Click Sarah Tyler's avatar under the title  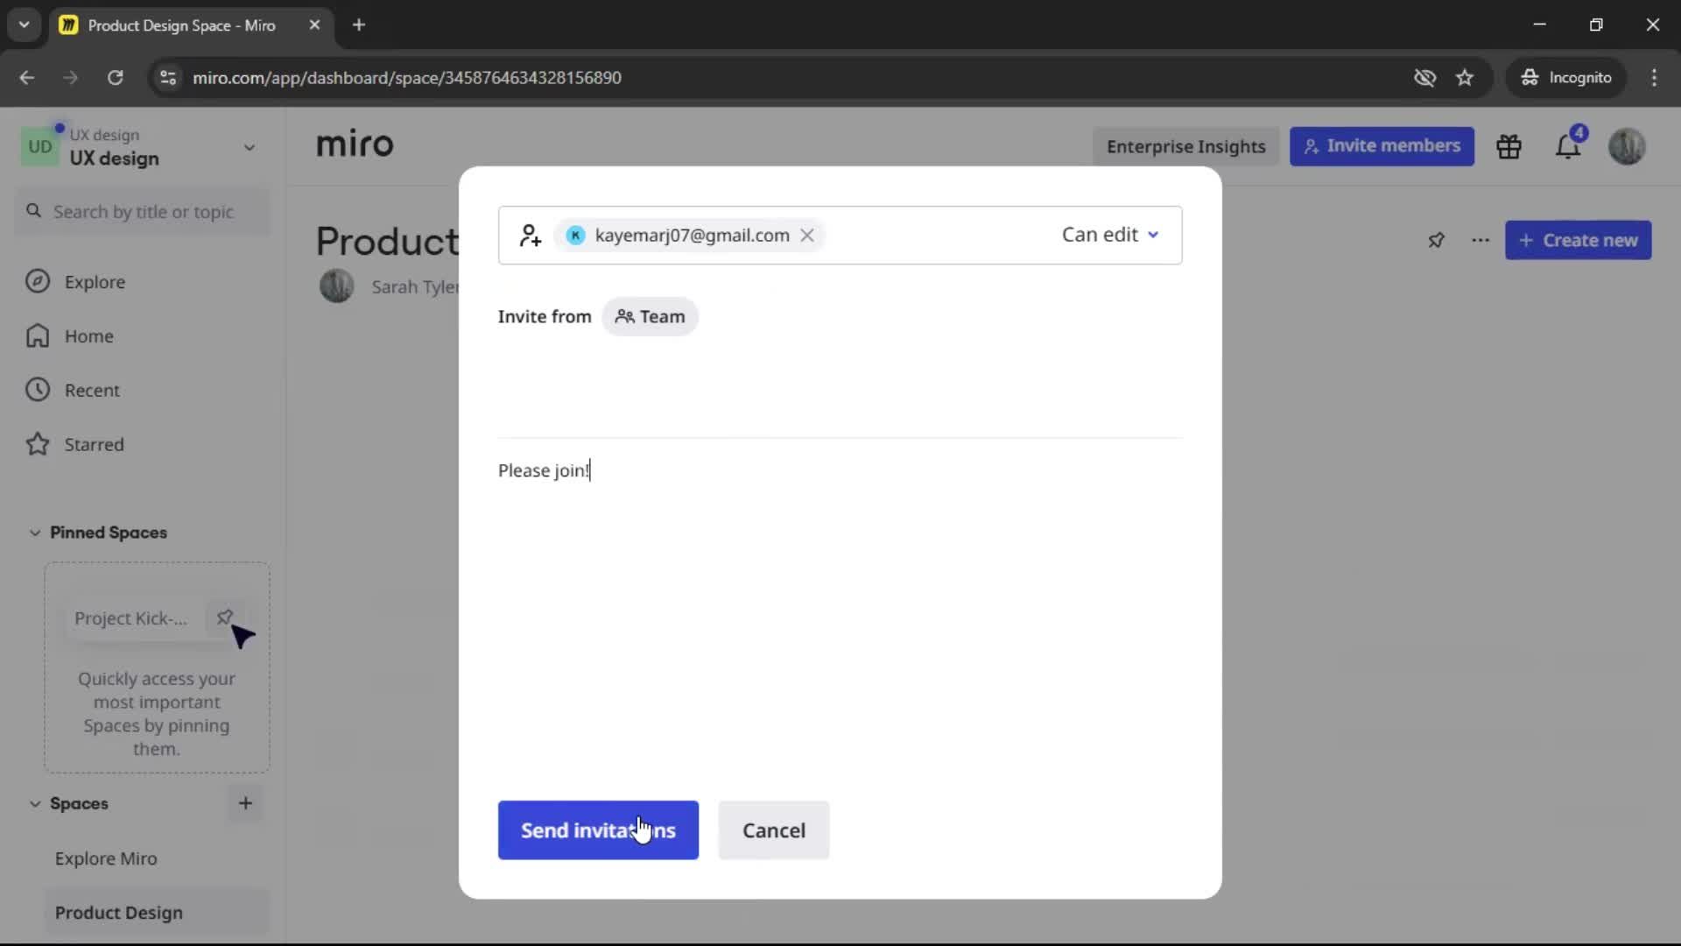(336, 286)
